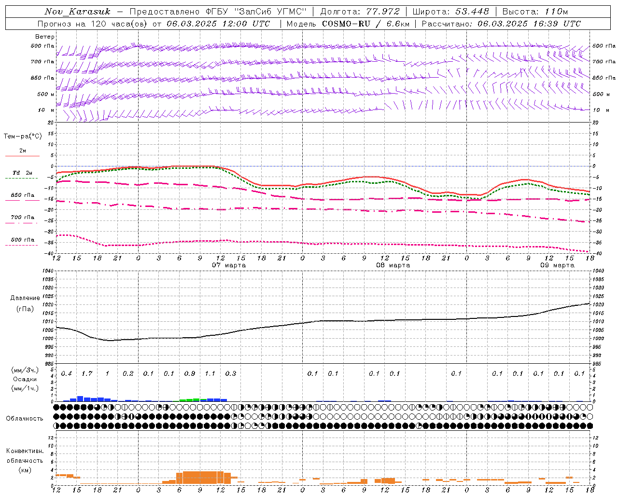Click the computed time 06.03.2025 16:39 UTC
The height and width of the screenshot is (494, 618).
(x=529, y=24)
